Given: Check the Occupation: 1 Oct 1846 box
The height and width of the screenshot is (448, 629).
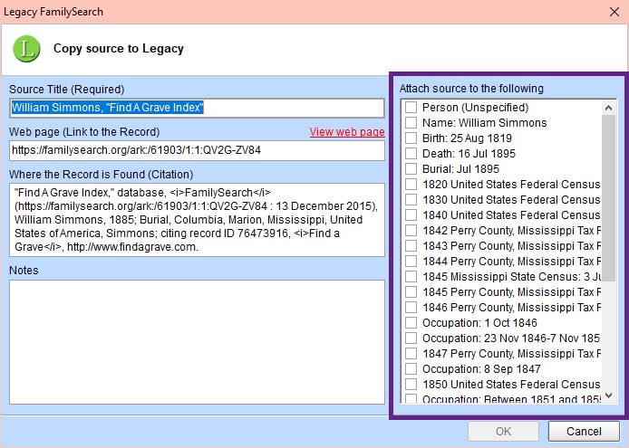Looking at the screenshot, I should pos(411,322).
